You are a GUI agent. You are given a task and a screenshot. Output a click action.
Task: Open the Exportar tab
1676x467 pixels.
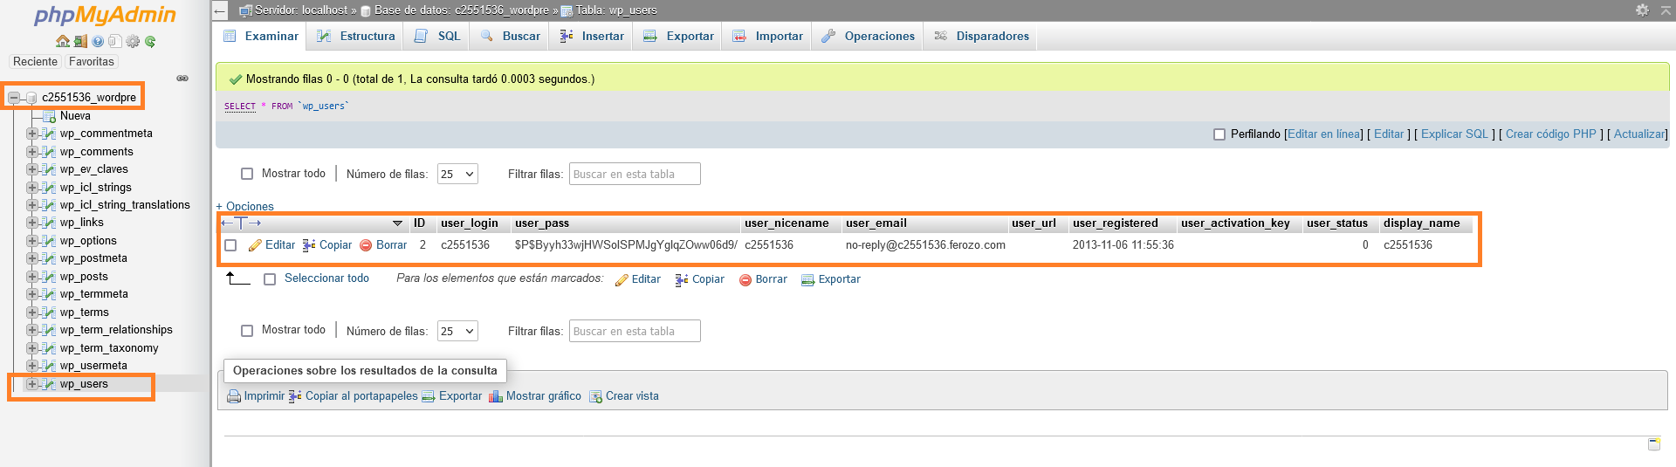coord(678,36)
